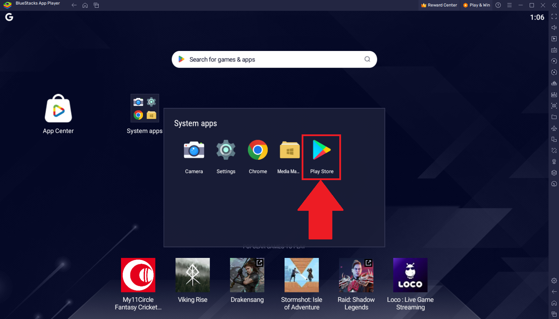Click the search magnifier icon

point(367,59)
